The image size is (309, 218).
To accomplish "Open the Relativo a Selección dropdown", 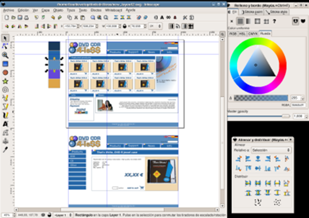I will pos(271,150).
